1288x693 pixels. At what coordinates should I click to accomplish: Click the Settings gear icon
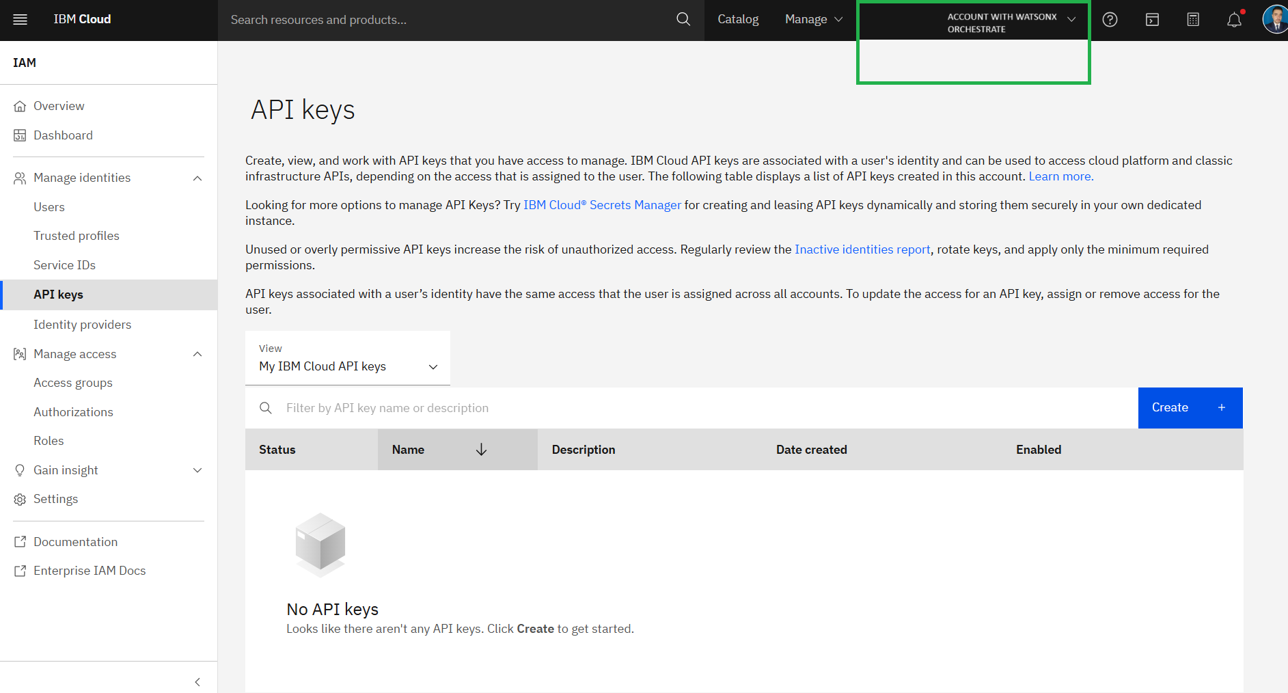click(20, 500)
